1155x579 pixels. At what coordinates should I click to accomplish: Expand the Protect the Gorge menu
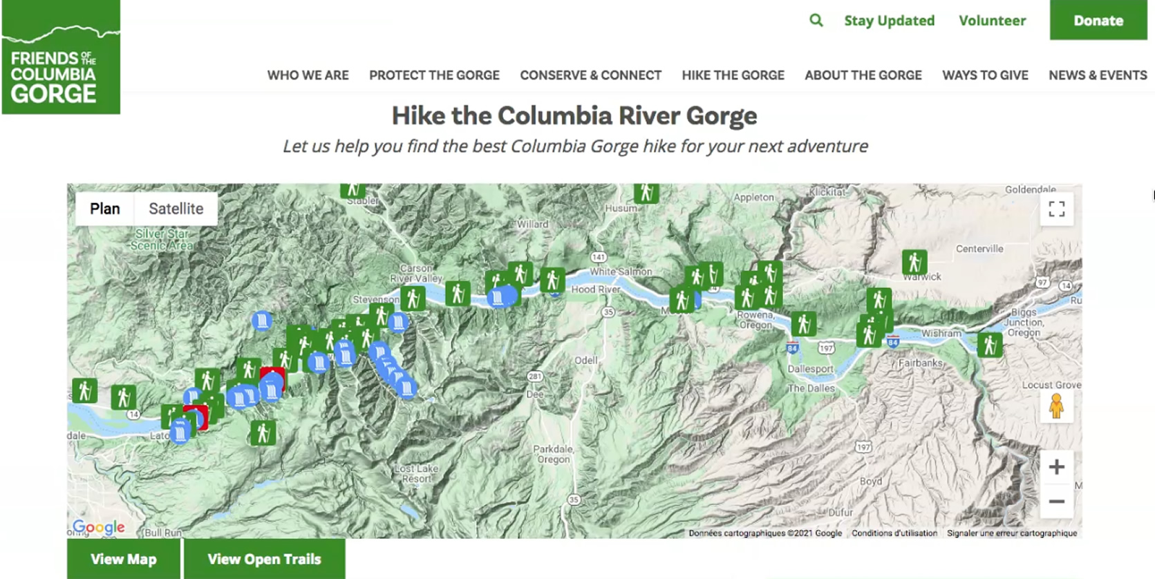point(434,75)
